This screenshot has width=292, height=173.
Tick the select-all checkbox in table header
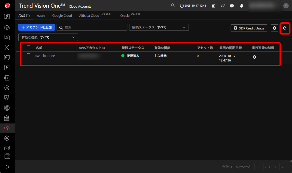pyautogui.click(x=29, y=47)
